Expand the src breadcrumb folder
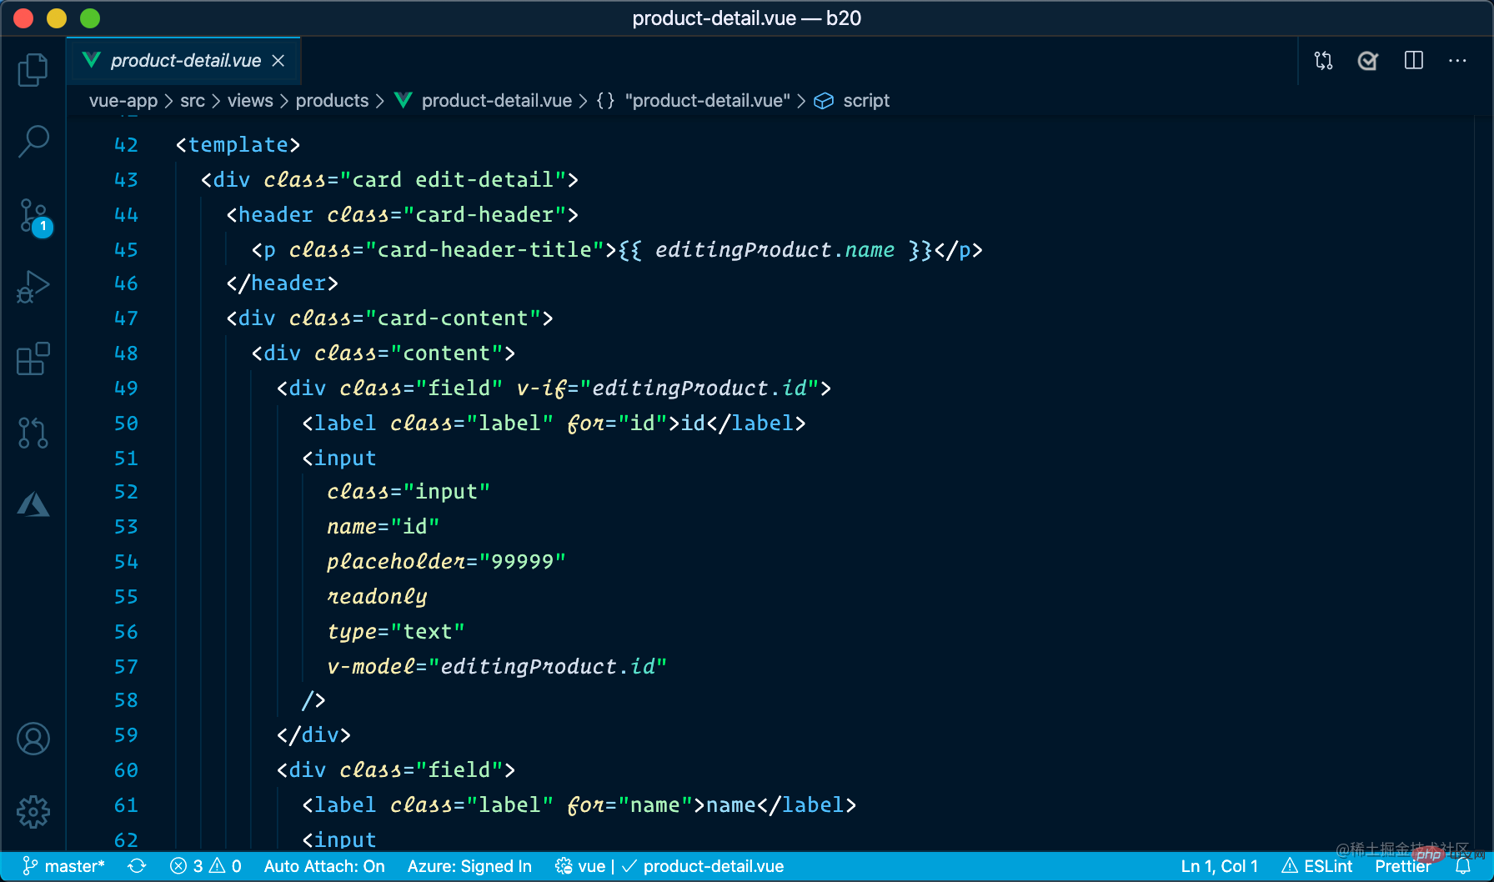 click(193, 100)
